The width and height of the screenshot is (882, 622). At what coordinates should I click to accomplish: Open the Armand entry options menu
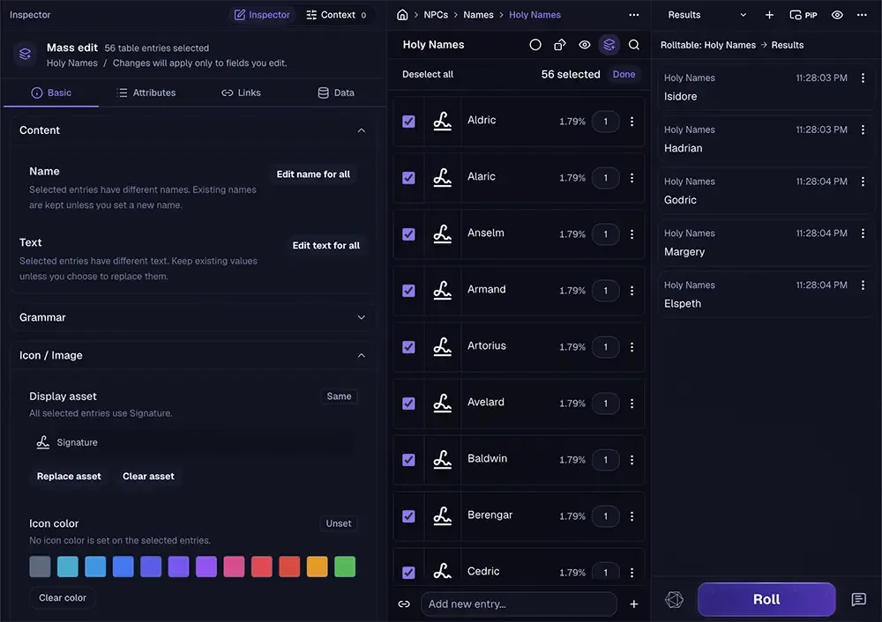[x=632, y=291]
